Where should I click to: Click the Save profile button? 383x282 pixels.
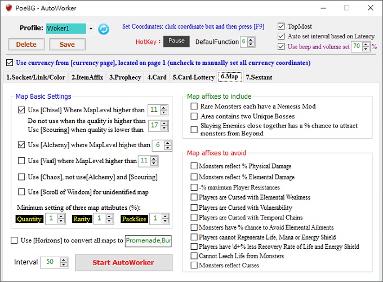click(x=67, y=44)
